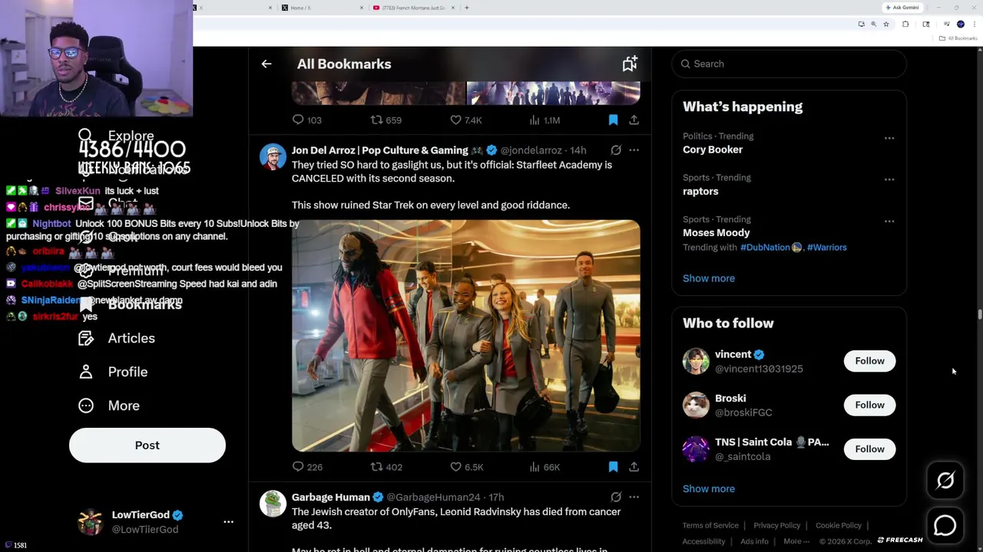Open vincent's profile picture
Image resolution: width=983 pixels, height=552 pixels.
tap(696, 361)
